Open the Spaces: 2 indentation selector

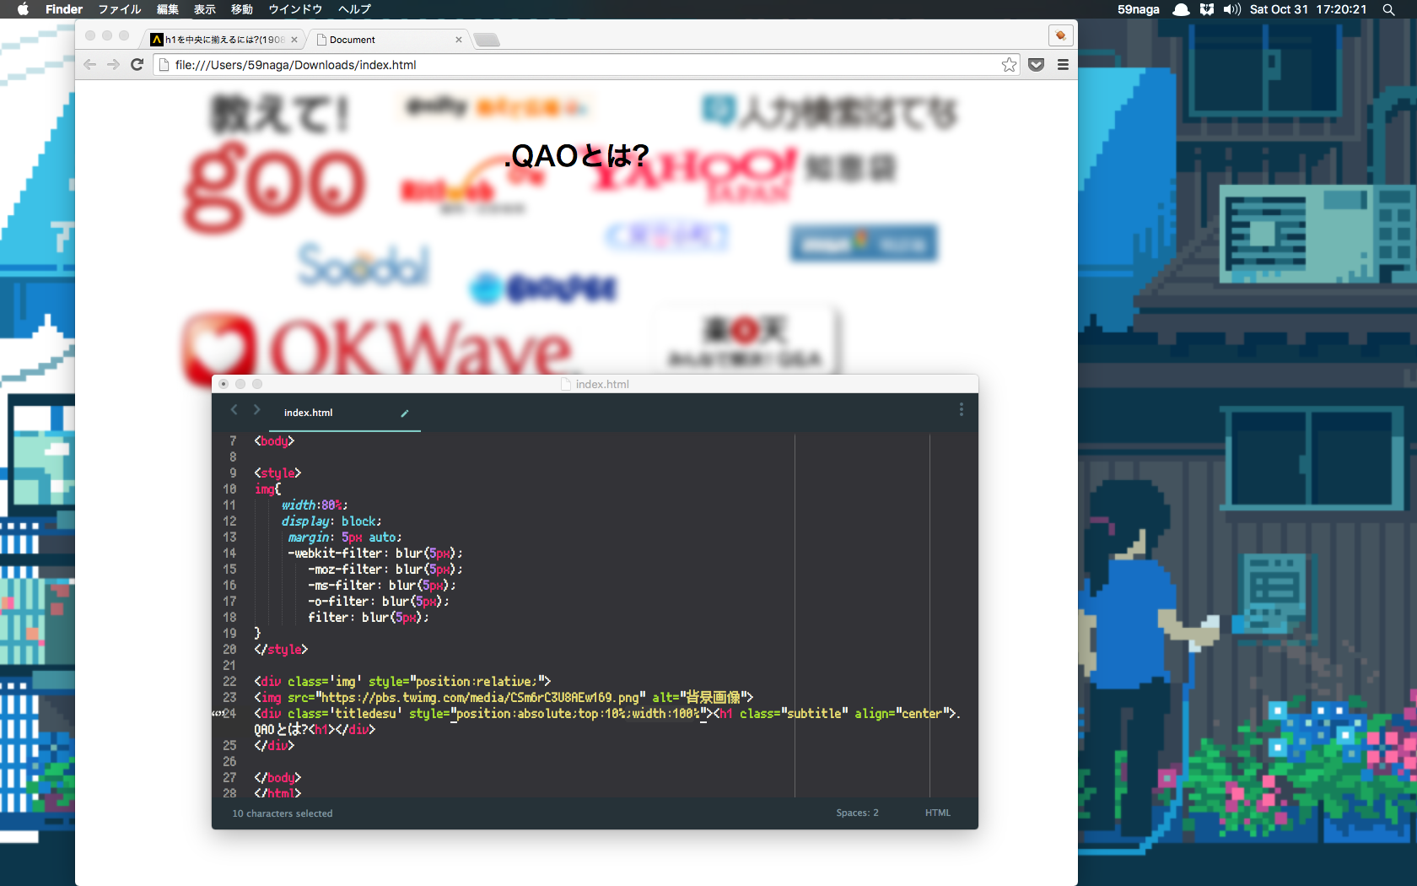click(x=857, y=813)
